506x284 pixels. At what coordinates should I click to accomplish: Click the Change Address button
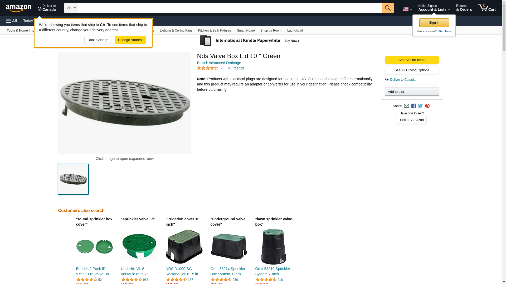[130, 40]
